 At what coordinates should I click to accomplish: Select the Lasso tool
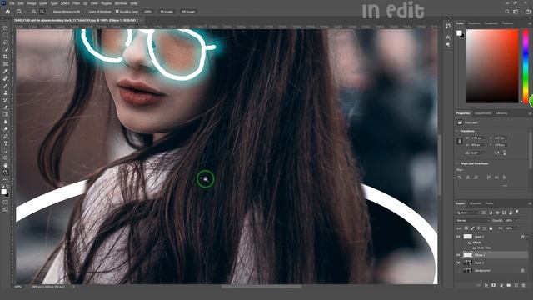(6, 42)
